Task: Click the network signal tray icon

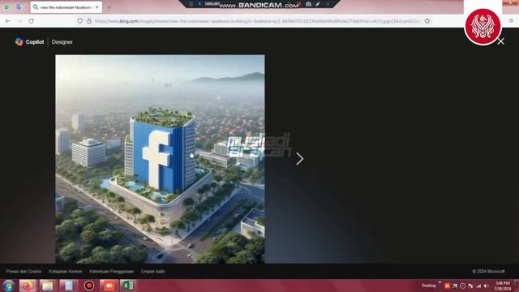Action: (478, 286)
